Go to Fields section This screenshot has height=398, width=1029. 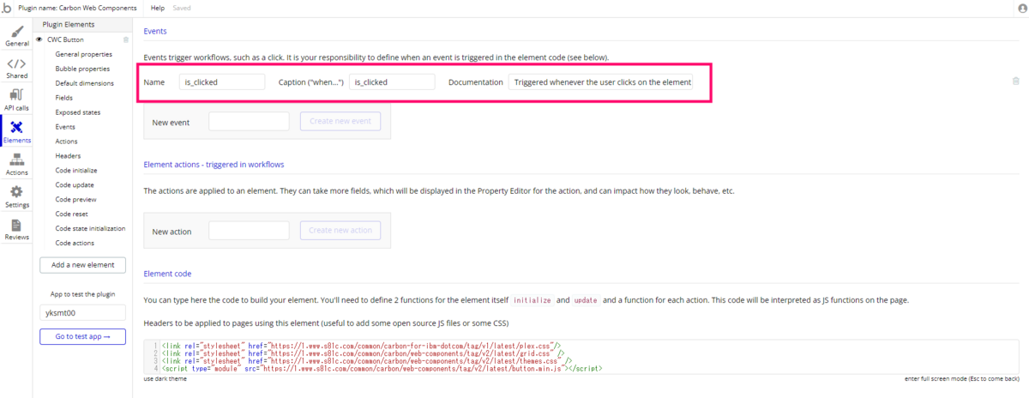click(x=64, y=98)
